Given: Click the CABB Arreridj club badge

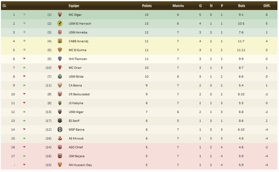Looking at the screenshot, I should click(x=60, y=41).
